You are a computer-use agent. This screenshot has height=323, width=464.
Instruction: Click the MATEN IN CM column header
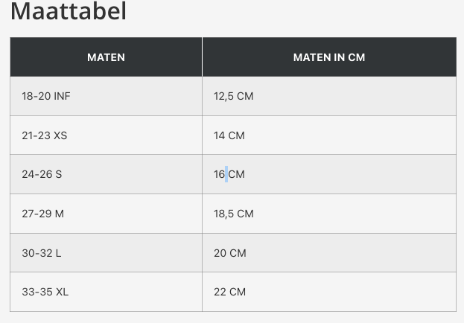328,57
